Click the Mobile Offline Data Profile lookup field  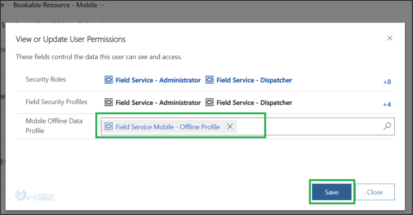(x=248, y=126)
